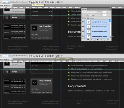This screenshot has width=124, height=108.
Task: Collapse the Footer group disclosure triangle
Action: click(85, 18)
